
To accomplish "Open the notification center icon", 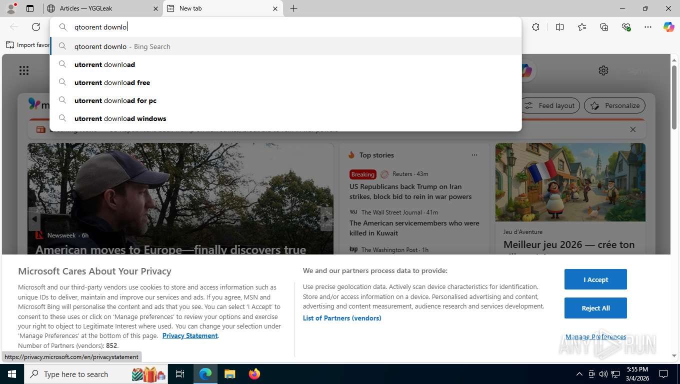I will coord(663,374).
